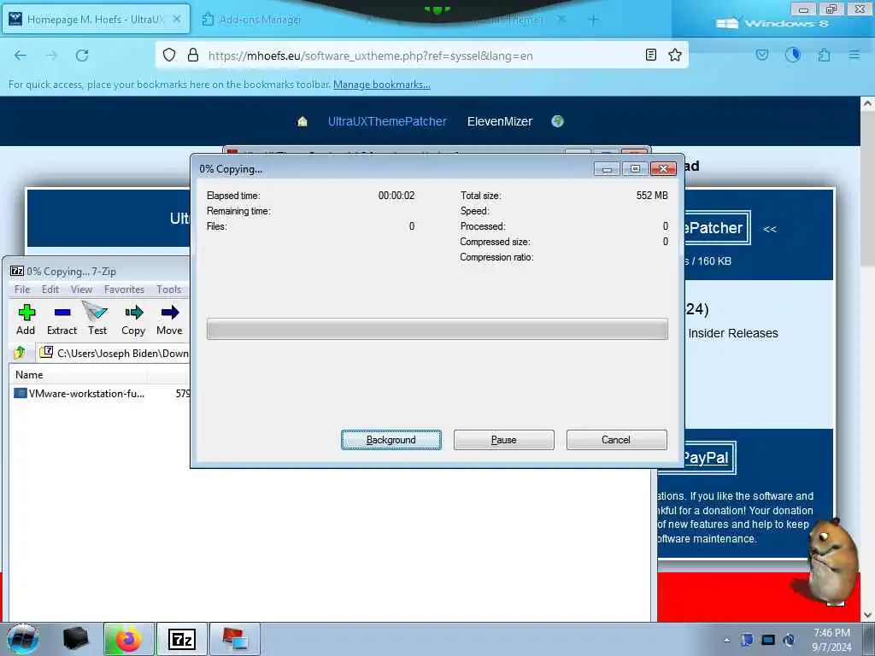Cancel the copying operation

tap(617, 440)
